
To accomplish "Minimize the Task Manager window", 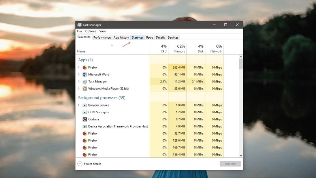I will 214,25.
